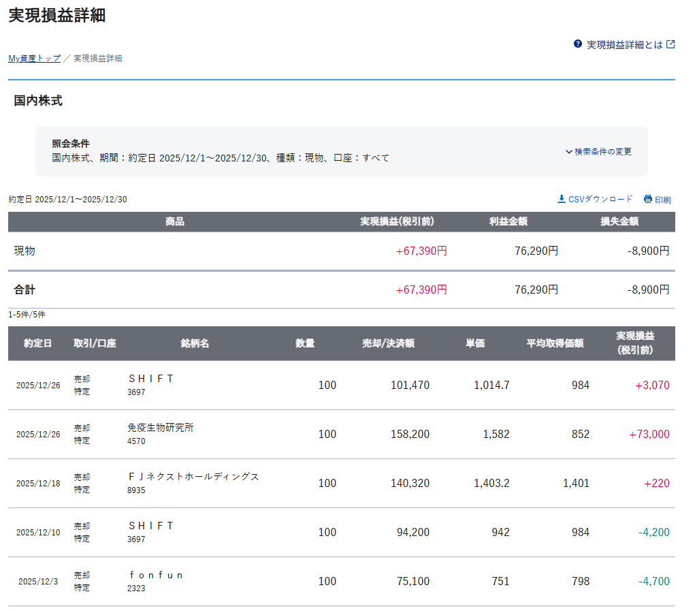Click the 平均取得価額 column header

click(554, 343)
